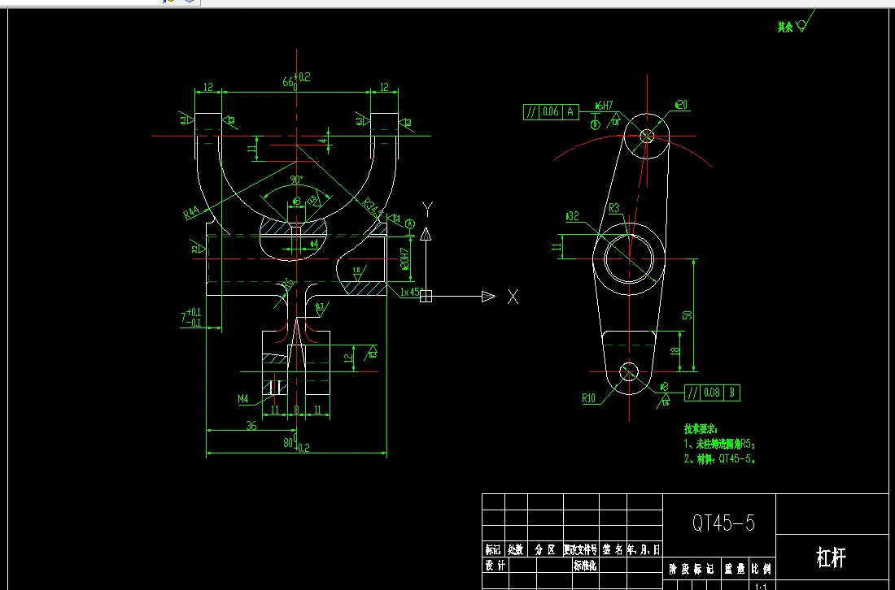Click the 其余 surface finish label
The height and width of the screenshot is (590, 895).
785,27
